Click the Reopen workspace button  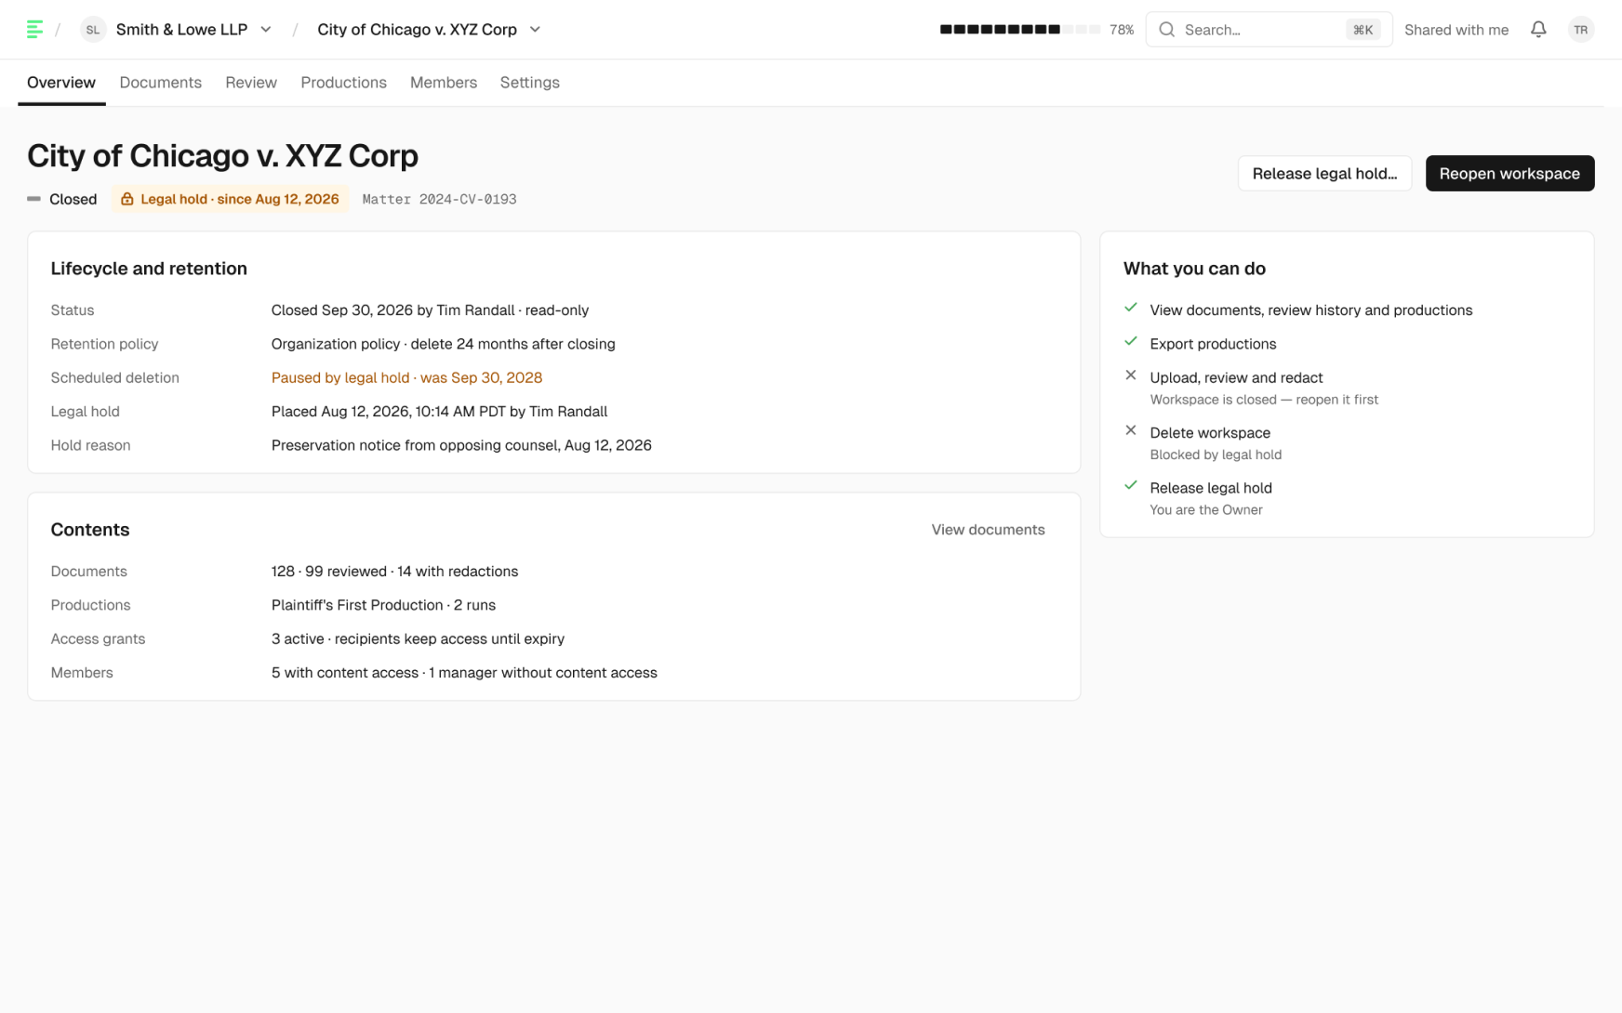(x=1509, y=174)
